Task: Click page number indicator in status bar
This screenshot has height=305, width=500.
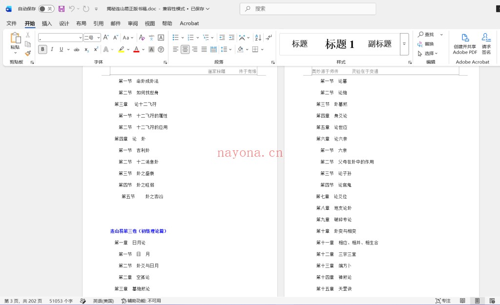Action: (23, 301)
